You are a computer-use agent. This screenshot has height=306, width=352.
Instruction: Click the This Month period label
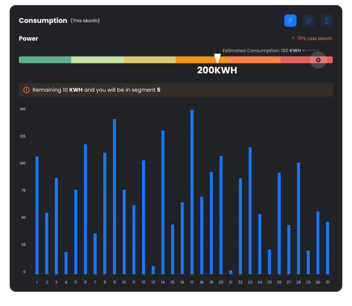coord(85,21)
